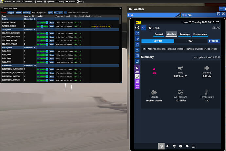
Task: Switch to the General airport tab
Action: click(159, 34)
